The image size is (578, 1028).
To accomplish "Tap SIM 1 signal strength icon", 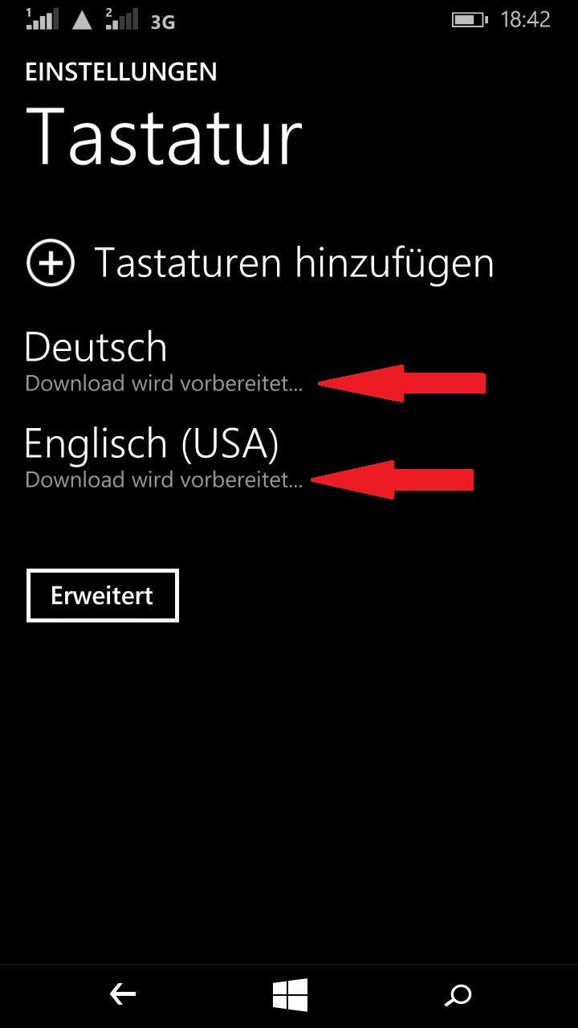I will (43, 19).
